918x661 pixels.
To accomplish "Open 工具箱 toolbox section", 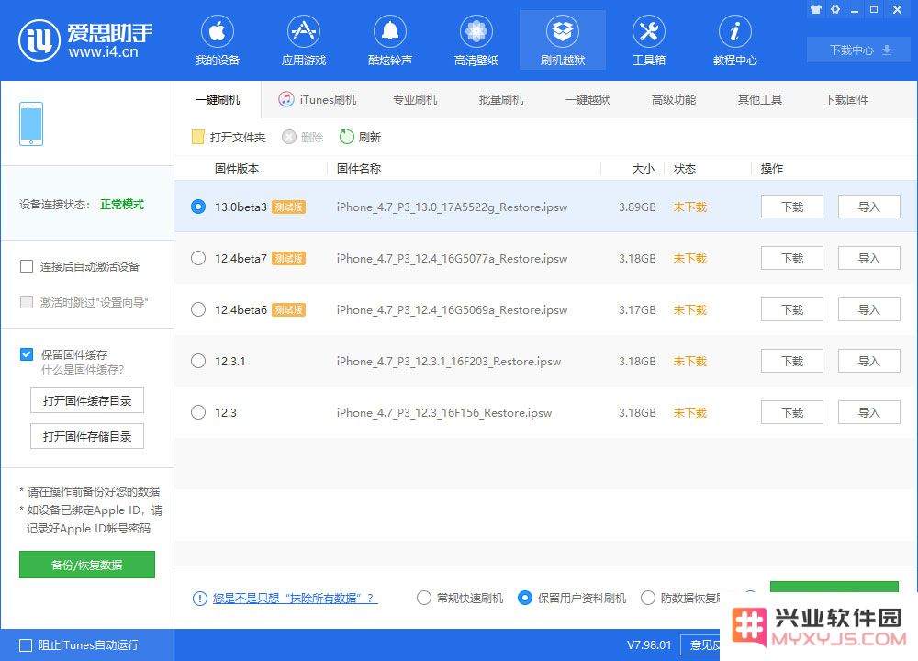I will tap(649, 39).
